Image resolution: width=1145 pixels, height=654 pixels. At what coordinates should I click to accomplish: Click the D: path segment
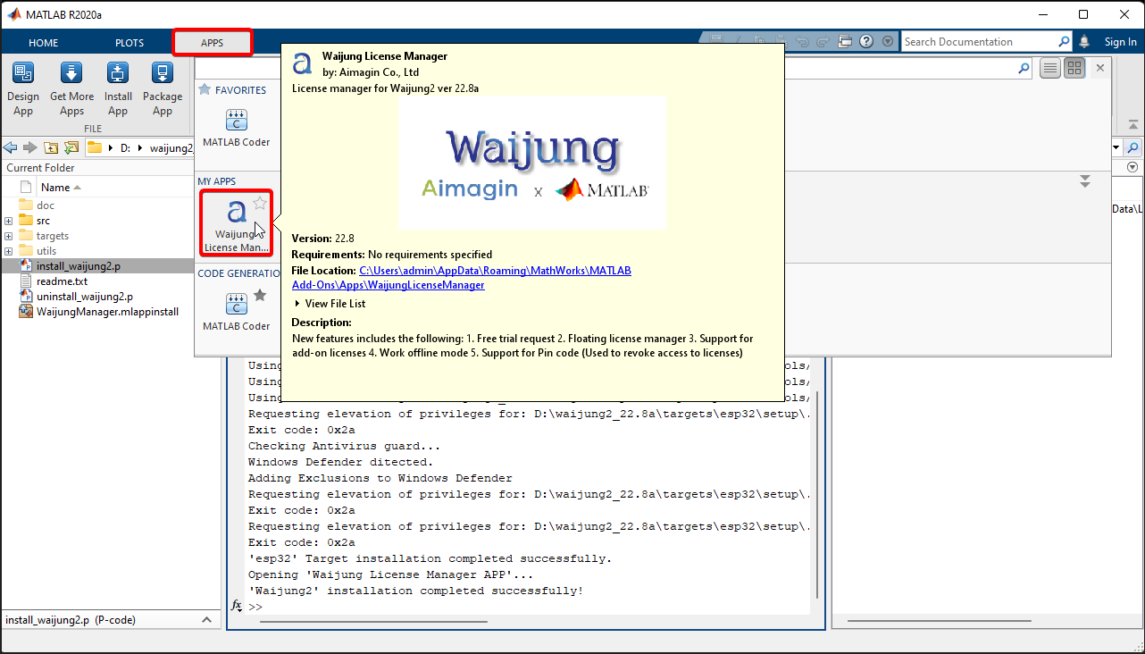pyautogui.click(x=127, y=148)
